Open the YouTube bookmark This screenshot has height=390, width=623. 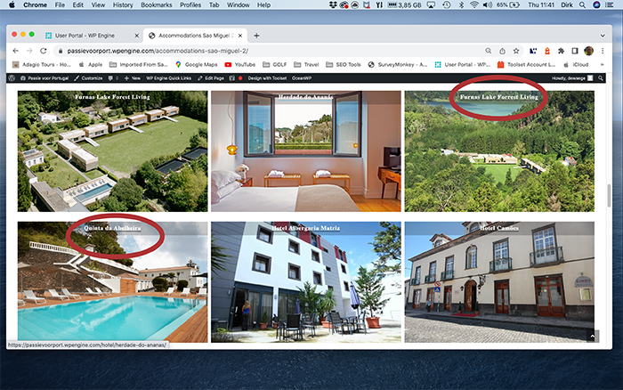pyautogui.click(x=240, y=64)
